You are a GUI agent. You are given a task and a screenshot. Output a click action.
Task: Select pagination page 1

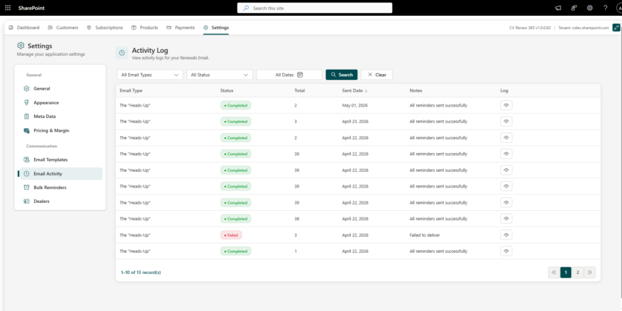[566, 272]
